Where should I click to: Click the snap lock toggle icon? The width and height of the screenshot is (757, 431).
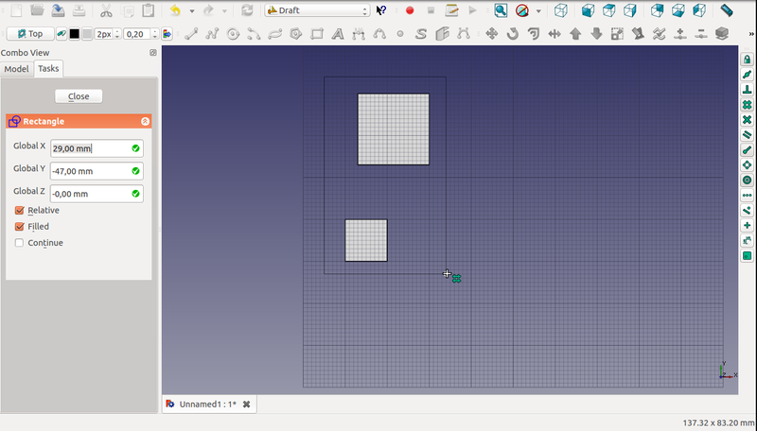(747, 60)
